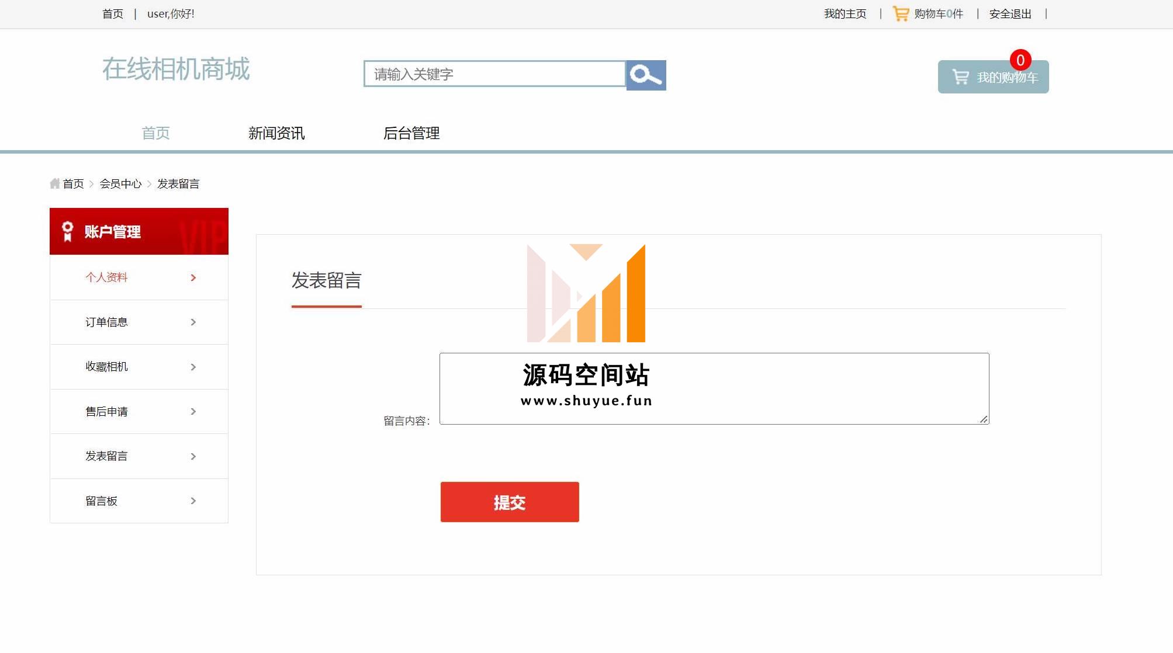Click the 首页 link in top bar
The height and width of the screenshot is (653, 1173).
(x=113, y=13)
